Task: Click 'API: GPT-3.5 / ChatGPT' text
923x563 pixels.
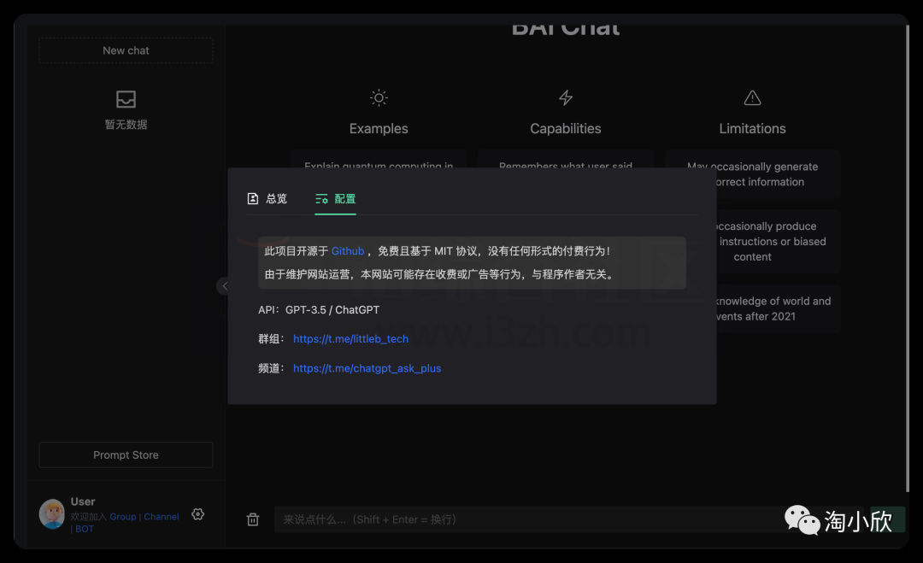Action: pos(319,310)
